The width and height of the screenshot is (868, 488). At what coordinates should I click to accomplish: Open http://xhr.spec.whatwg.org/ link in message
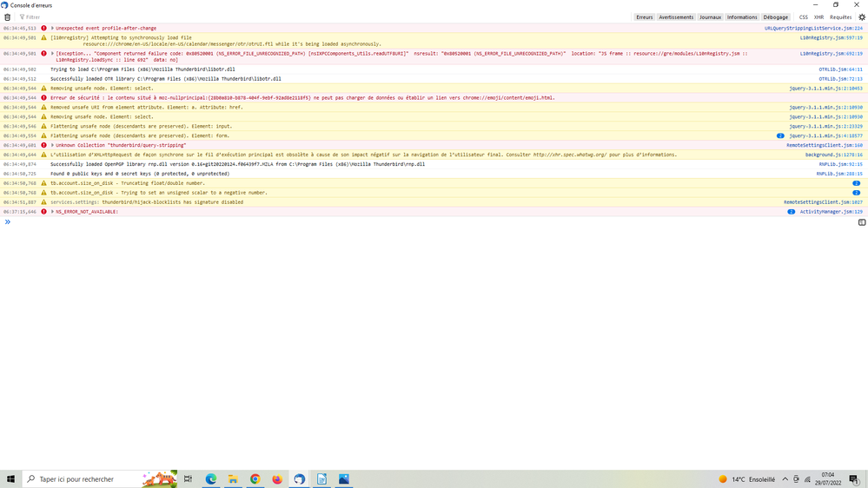click(x=570, y=155)
